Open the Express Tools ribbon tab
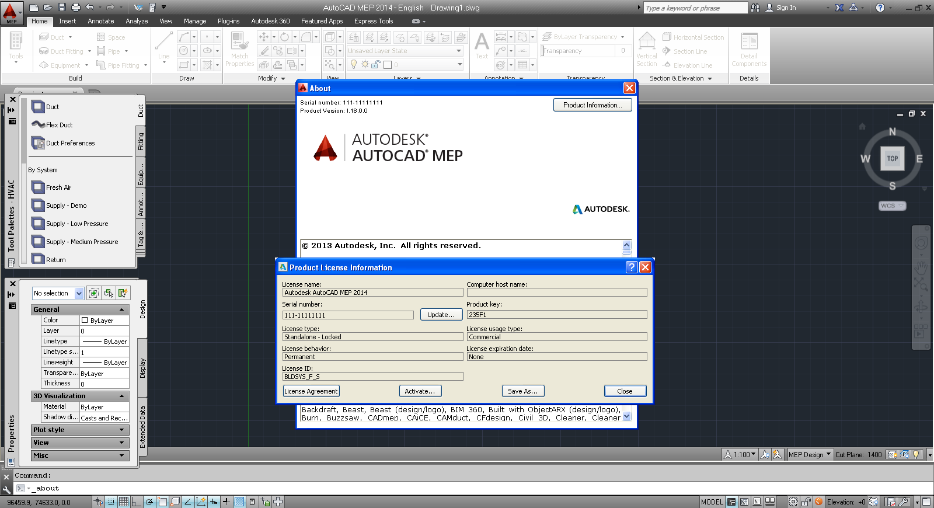The width and height of the screenshot is (934, 508). 374,21
